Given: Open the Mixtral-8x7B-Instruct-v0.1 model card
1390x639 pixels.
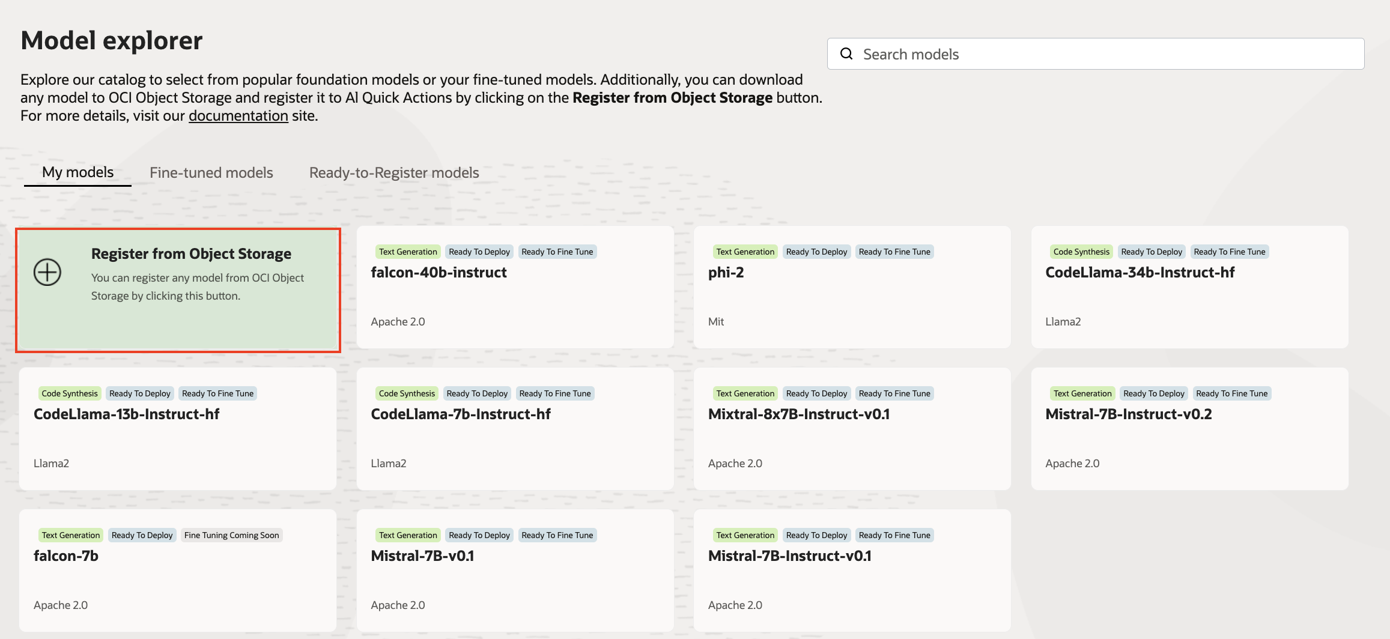Looking at the screenshot, I should (x=852, y=429).
